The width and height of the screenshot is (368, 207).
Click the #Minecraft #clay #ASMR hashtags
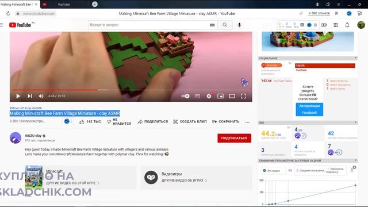tap(26, 108)
